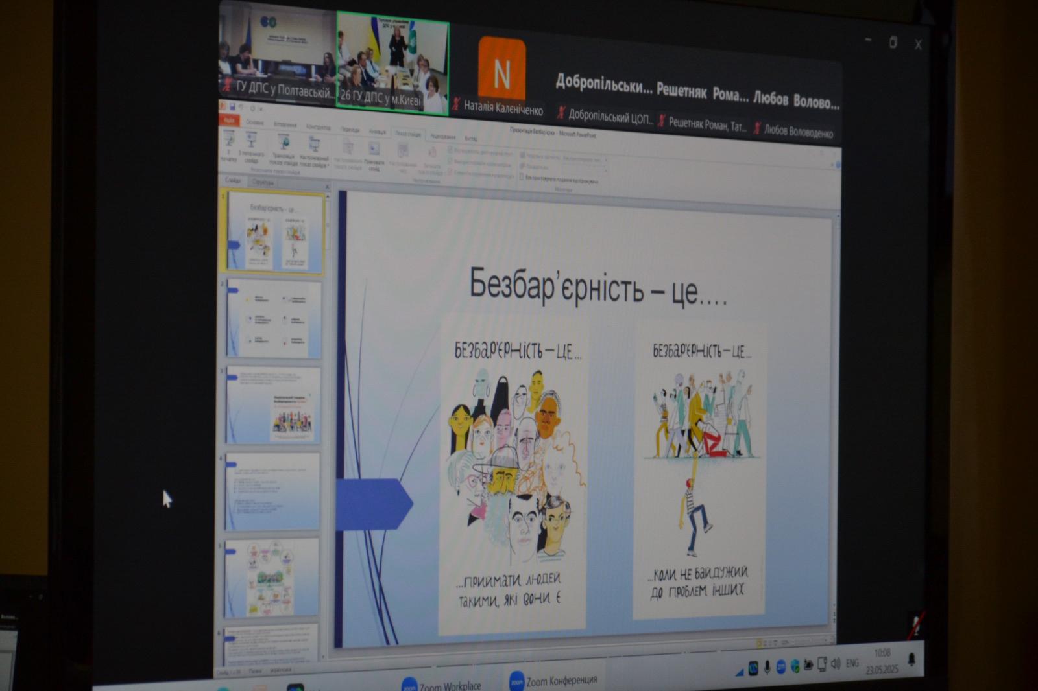The height and width of the screenshot is (691, 1038).
Task: Switch to the Вигляд (View) ribbon tab
Action: click(472, 138)
